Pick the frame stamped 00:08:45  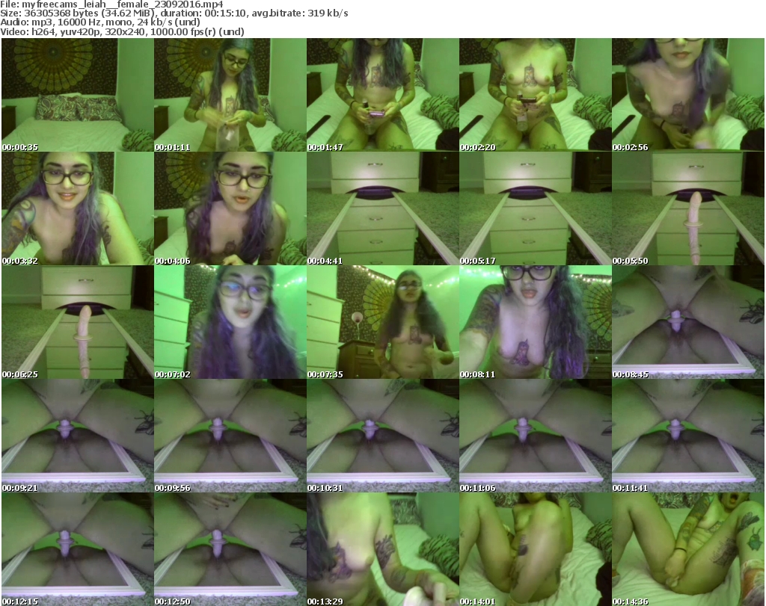pyautogui.click(x=688, y=322)
